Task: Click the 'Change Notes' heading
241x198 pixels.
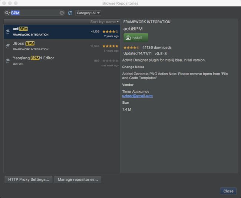Action: point(133,67)
